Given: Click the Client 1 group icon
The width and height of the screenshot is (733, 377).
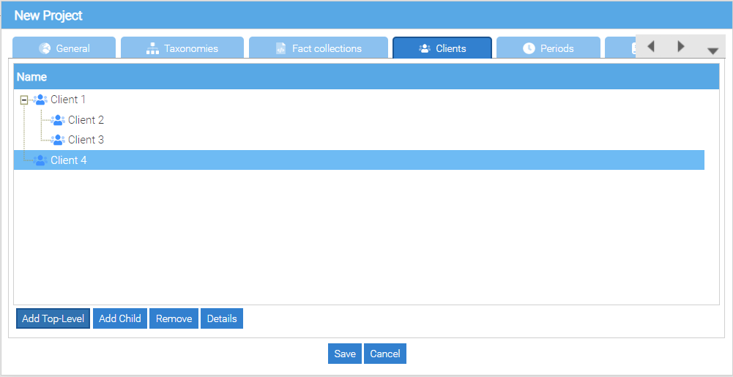Looking at the screenshot, I should [40, 100].
